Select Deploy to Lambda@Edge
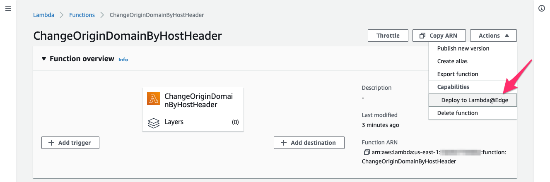This screenshot has width=550, height=182. click(473, 100)
